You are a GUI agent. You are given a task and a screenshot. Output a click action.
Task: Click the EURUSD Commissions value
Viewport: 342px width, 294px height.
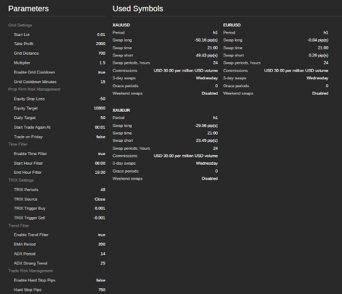[x=296, y=71]
